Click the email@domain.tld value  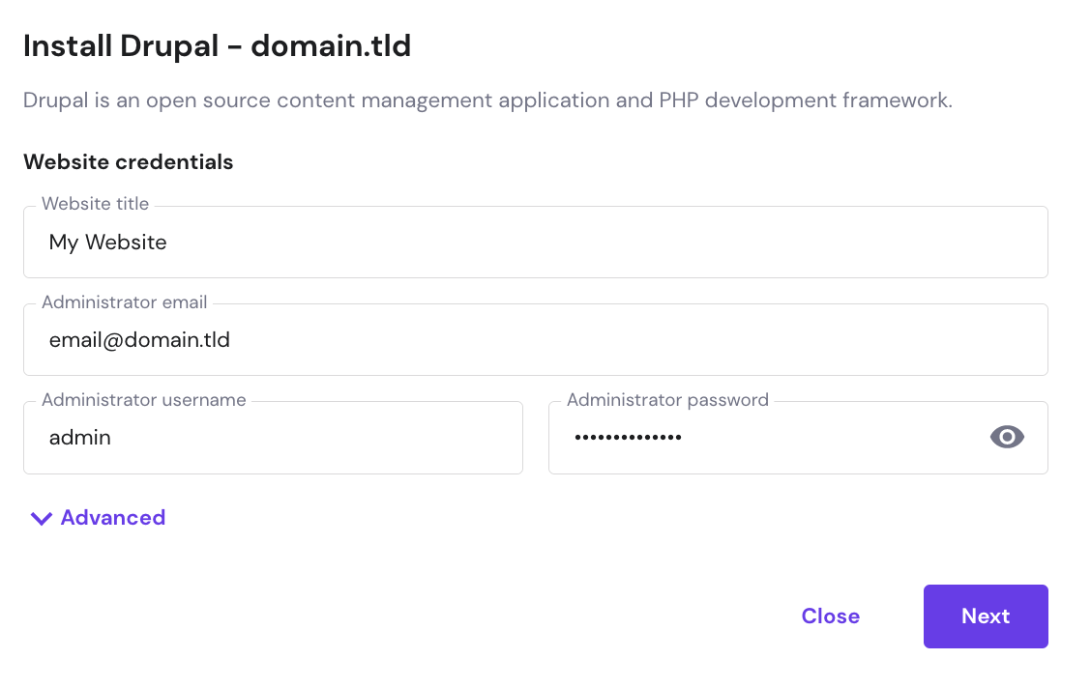139,340
